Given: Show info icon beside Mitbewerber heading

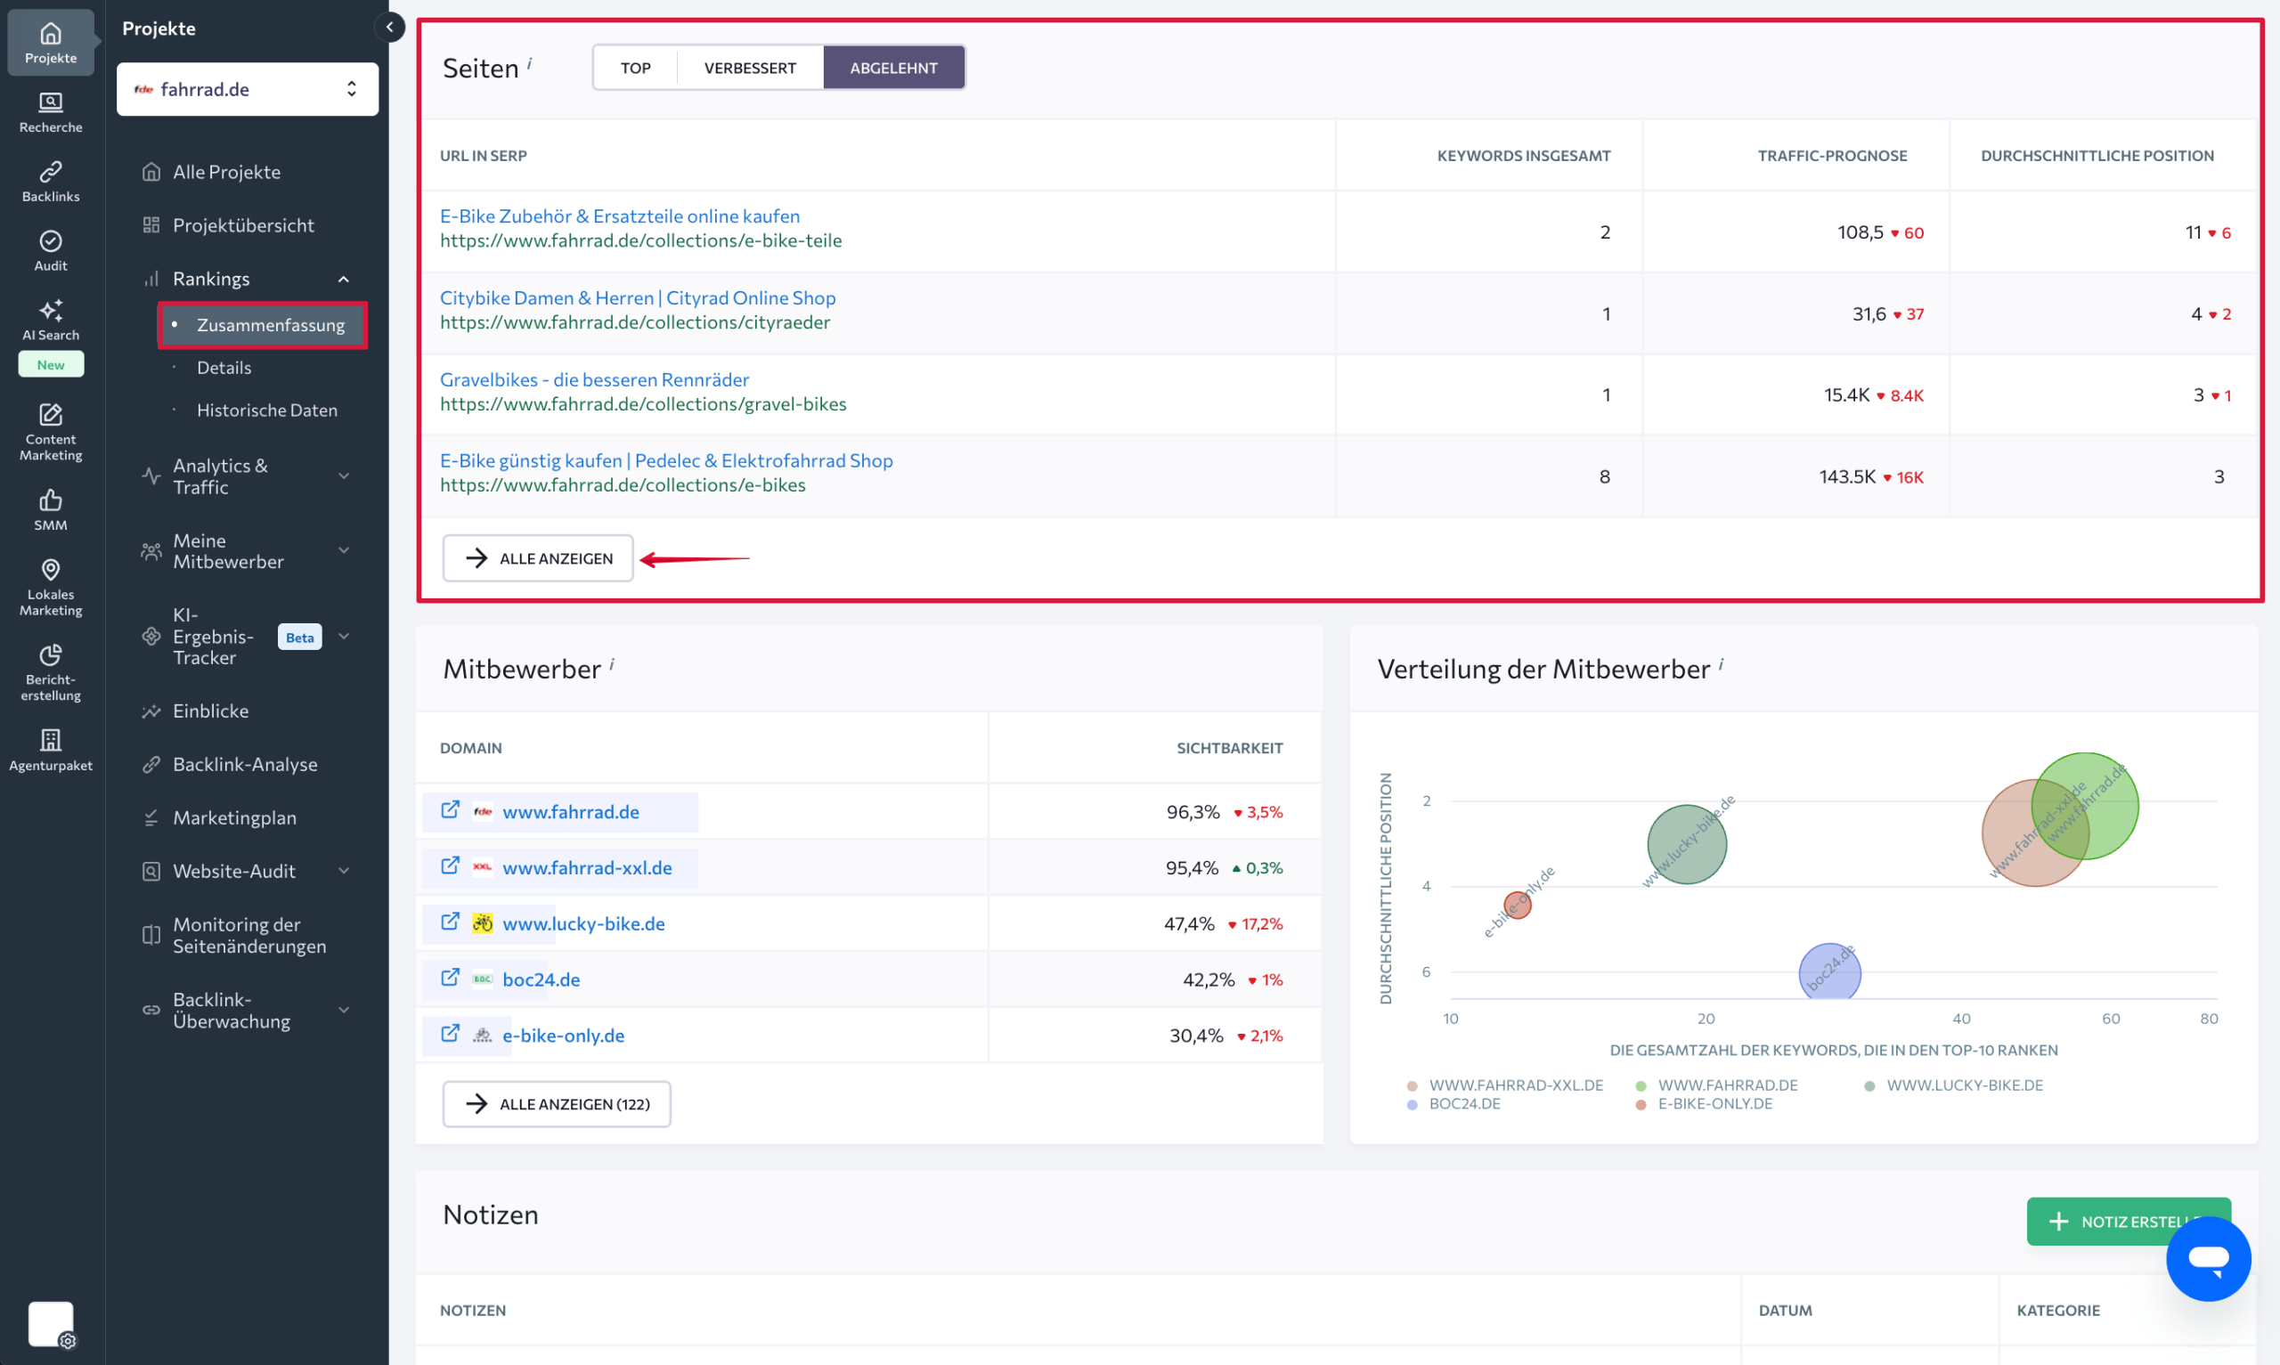Looking at the screenshot, I should point(612,663).
